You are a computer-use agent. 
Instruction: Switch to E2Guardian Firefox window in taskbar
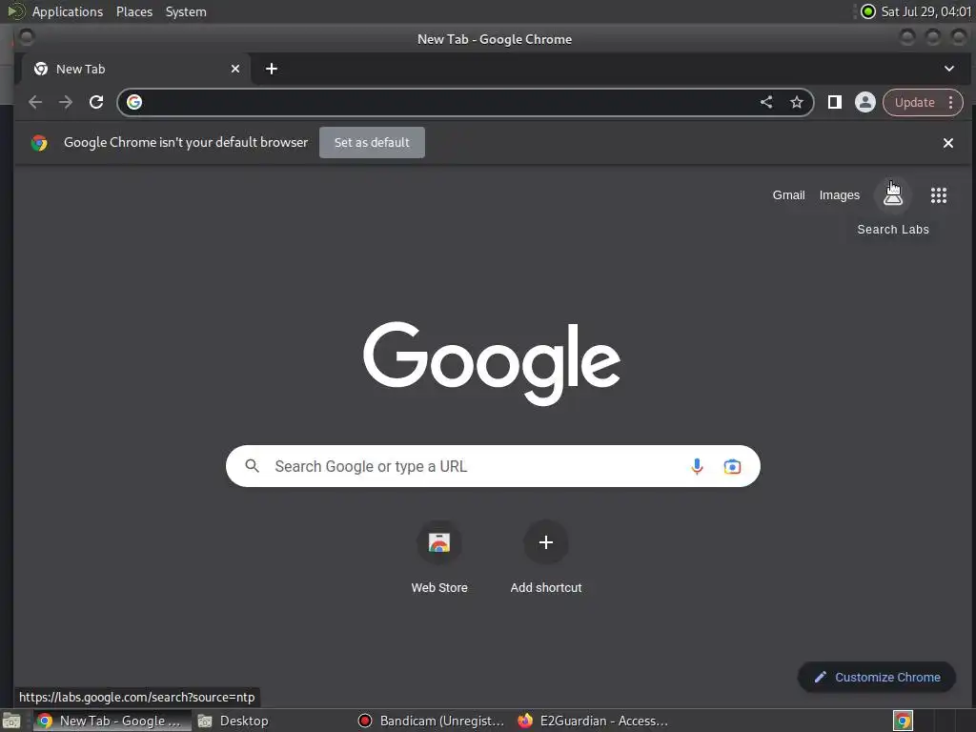(x=593, y=721)
